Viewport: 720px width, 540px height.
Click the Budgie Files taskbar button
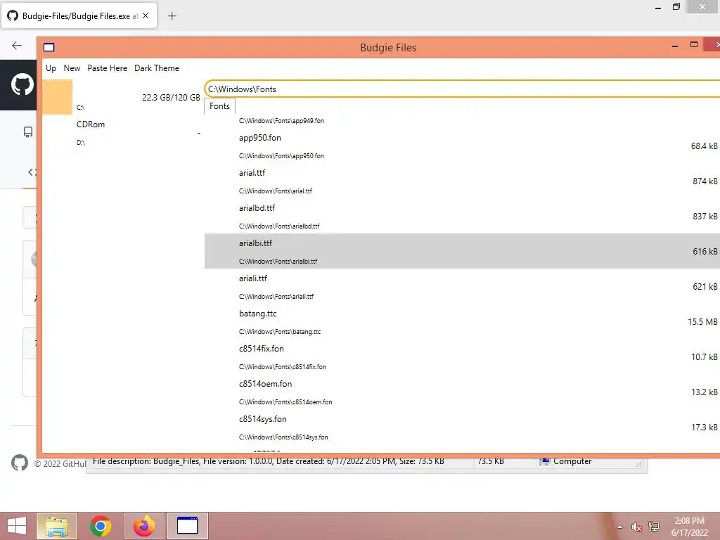tap(187, 526)
